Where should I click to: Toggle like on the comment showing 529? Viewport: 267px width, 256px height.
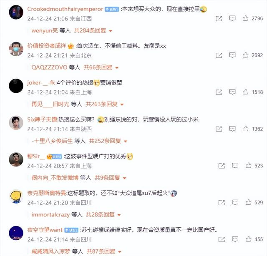(248, 202)
